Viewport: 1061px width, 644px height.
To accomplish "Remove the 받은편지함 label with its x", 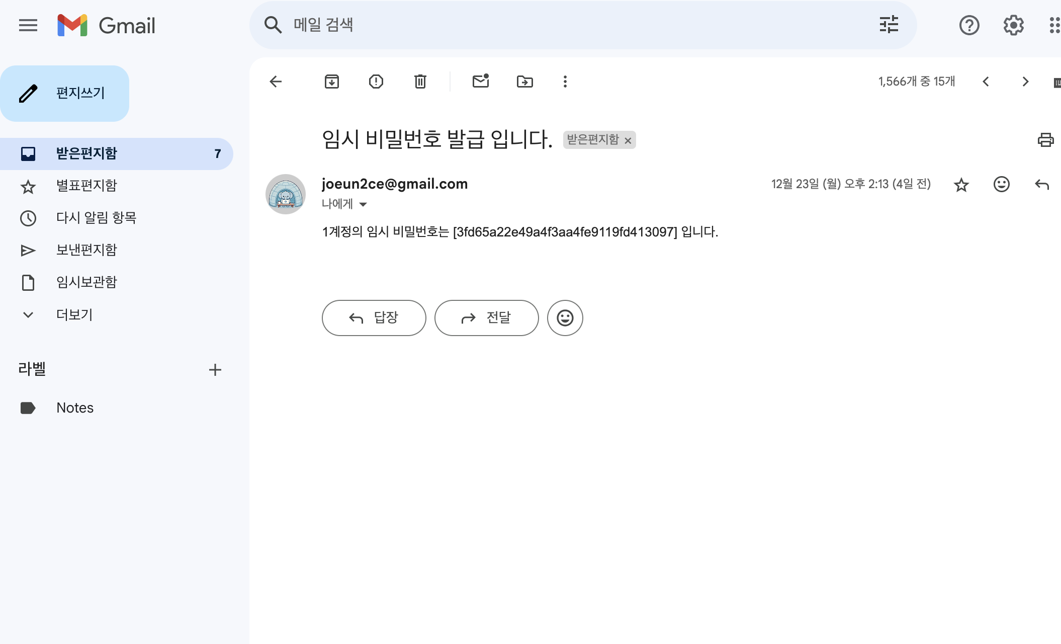I will 628,141.
